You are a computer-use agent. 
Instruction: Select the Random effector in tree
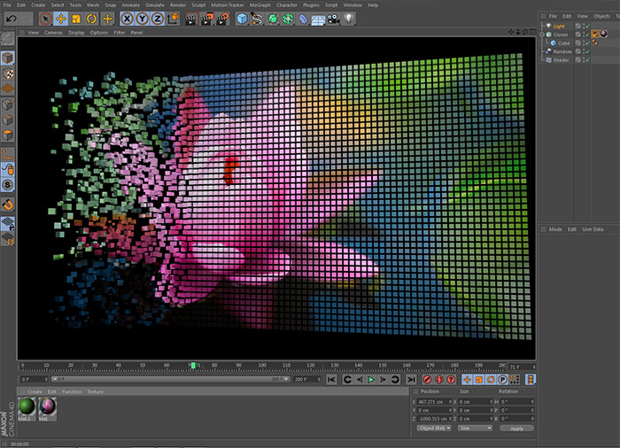tap(562, 51)
